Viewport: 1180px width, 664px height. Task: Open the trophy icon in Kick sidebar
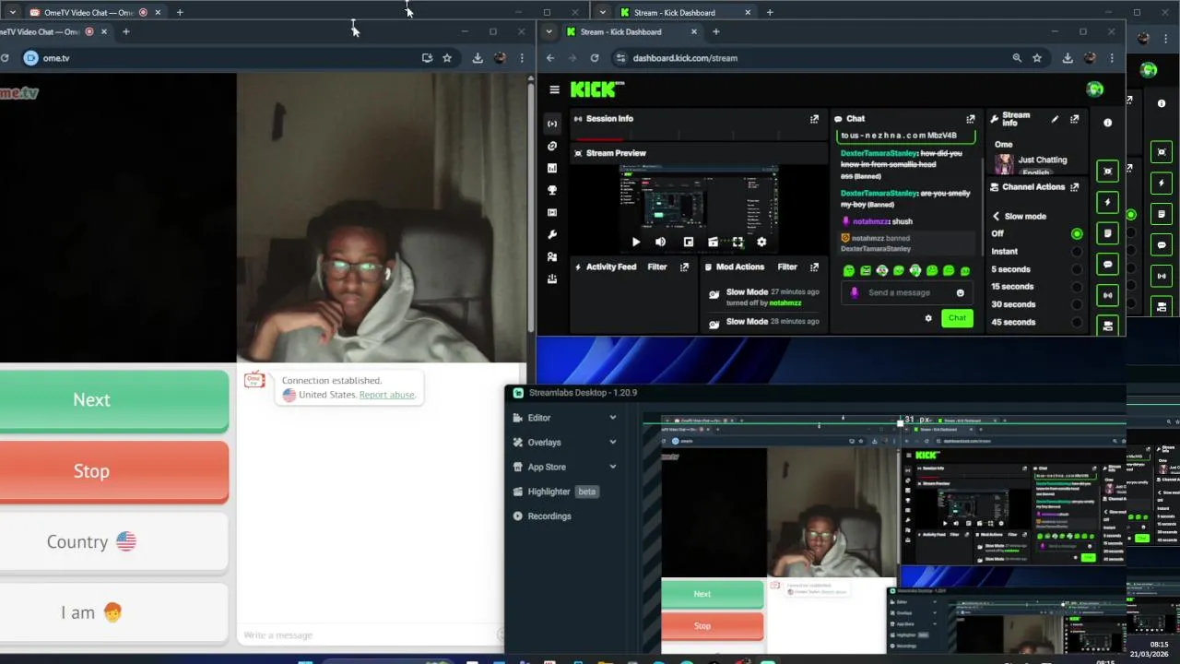click(x=552, y=190)
